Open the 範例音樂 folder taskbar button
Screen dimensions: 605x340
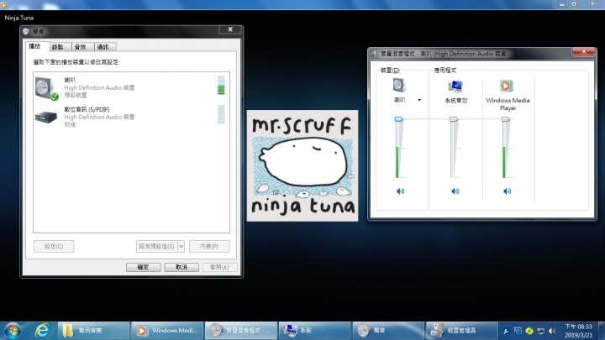pyautogui.click(x=93, y=331)
